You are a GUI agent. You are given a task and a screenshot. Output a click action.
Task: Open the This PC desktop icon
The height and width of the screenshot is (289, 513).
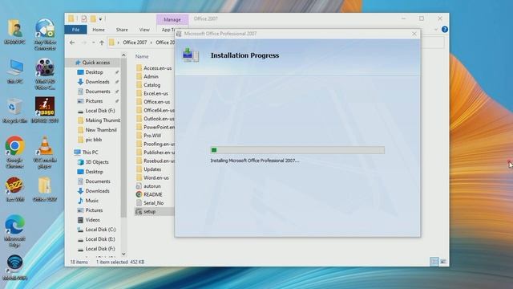pos(14,71)
